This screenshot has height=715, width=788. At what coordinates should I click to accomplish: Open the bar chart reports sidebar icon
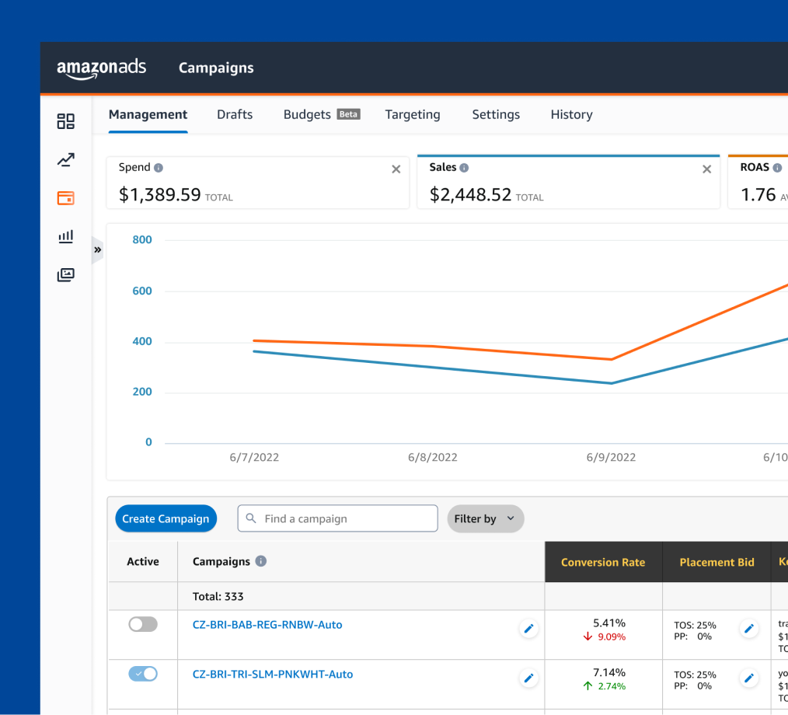[x=66, y=236]
